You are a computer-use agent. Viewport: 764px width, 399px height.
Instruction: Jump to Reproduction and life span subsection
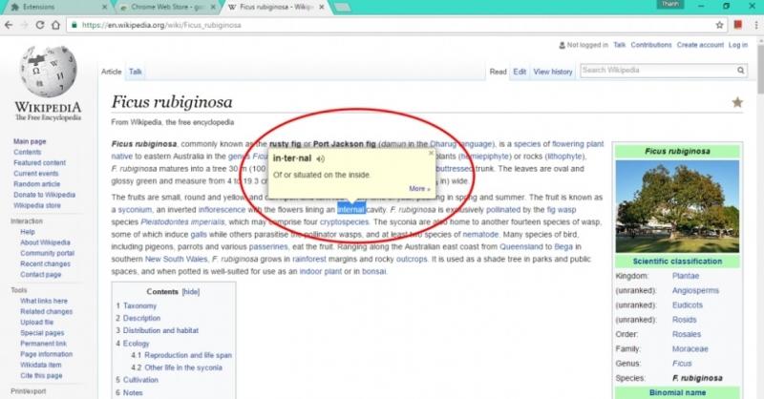(188, 355)
